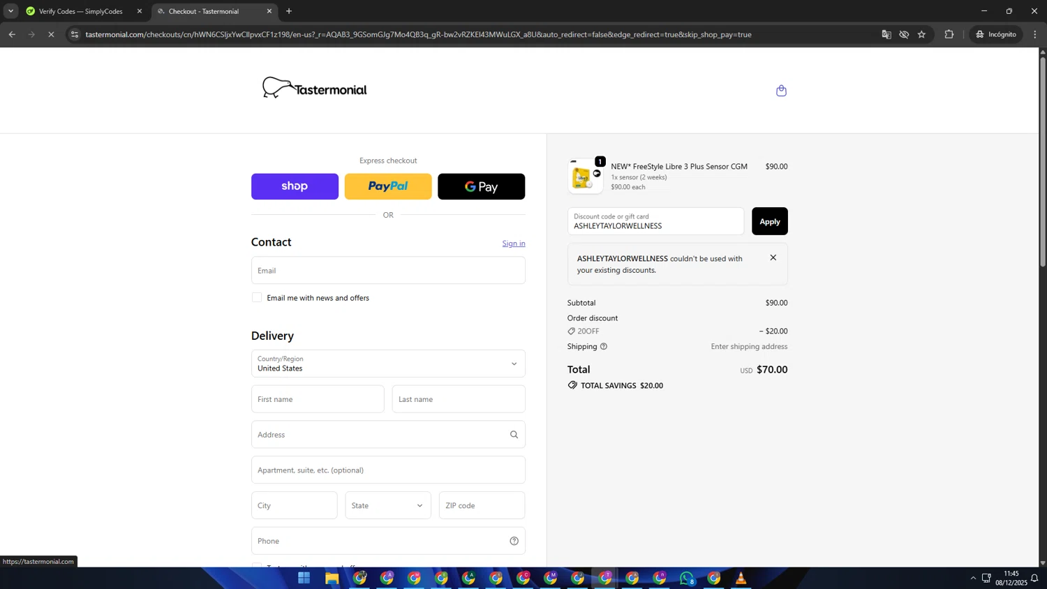
Task: Open File Explorer from taskbar
Action: [332, 578]
